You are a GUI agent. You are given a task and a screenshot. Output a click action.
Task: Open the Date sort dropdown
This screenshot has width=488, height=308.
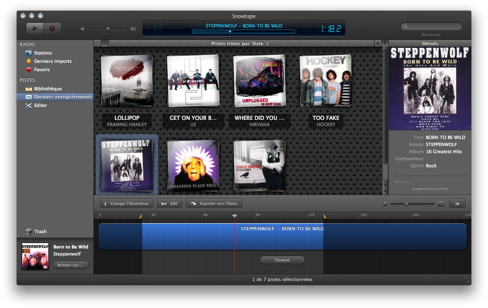click(261, 43)
